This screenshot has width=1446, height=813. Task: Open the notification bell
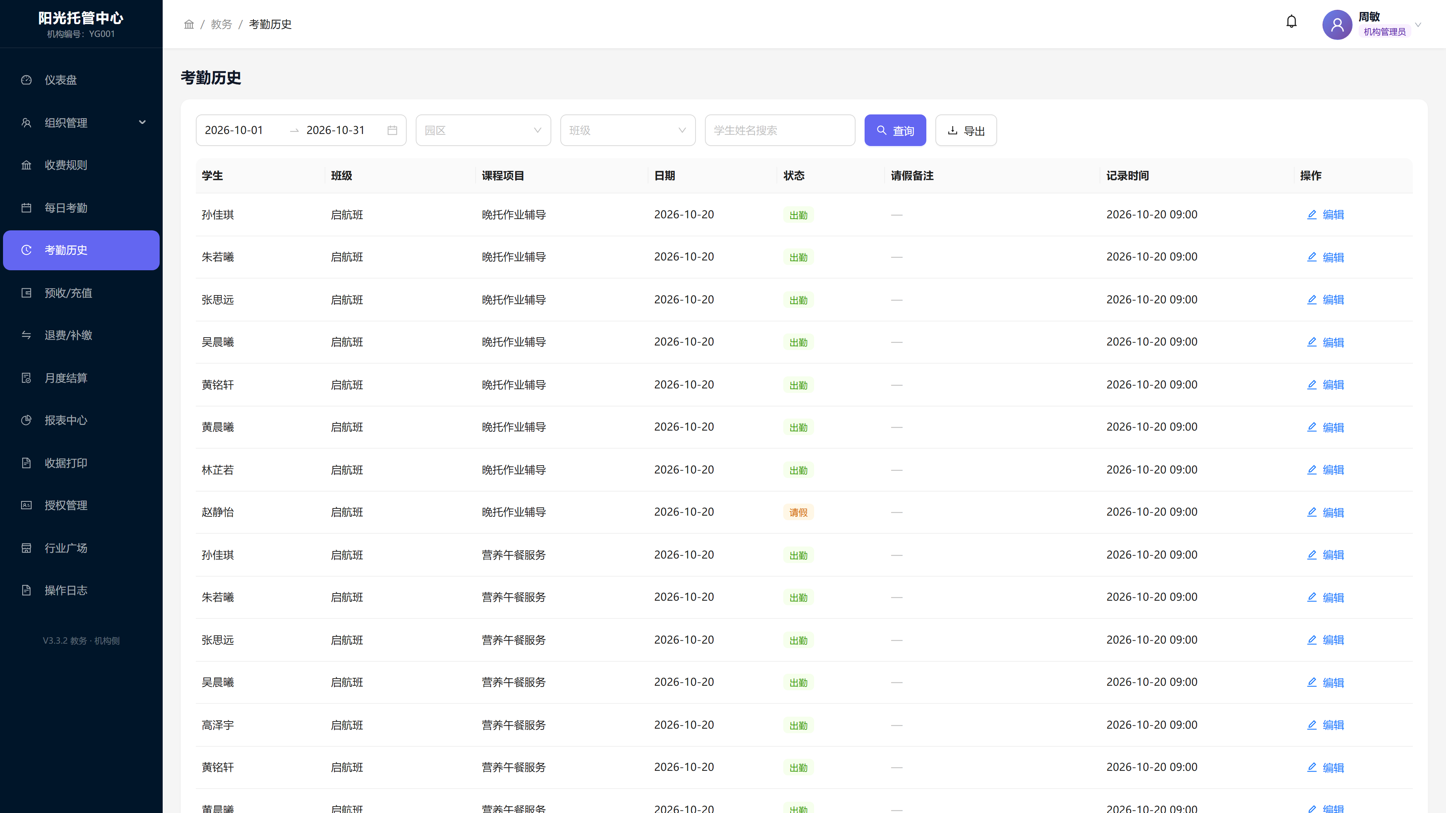pyautogui.click(x=1291, y=22)
